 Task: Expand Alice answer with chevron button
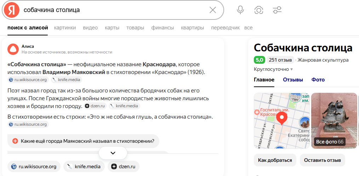(x=113, y=153)
